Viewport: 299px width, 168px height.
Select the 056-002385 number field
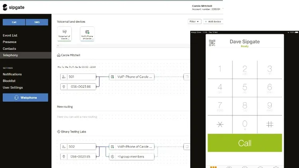pyautogui.click(x=78, y=156)
